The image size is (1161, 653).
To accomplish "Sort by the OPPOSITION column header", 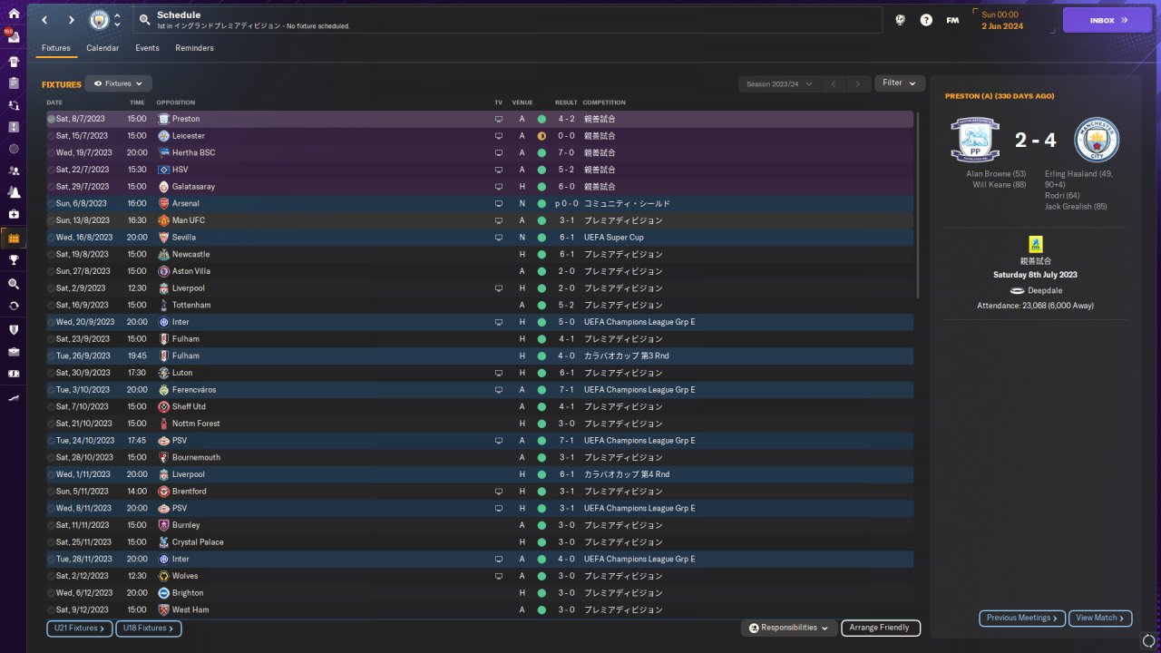I will [x=175, y=102].
